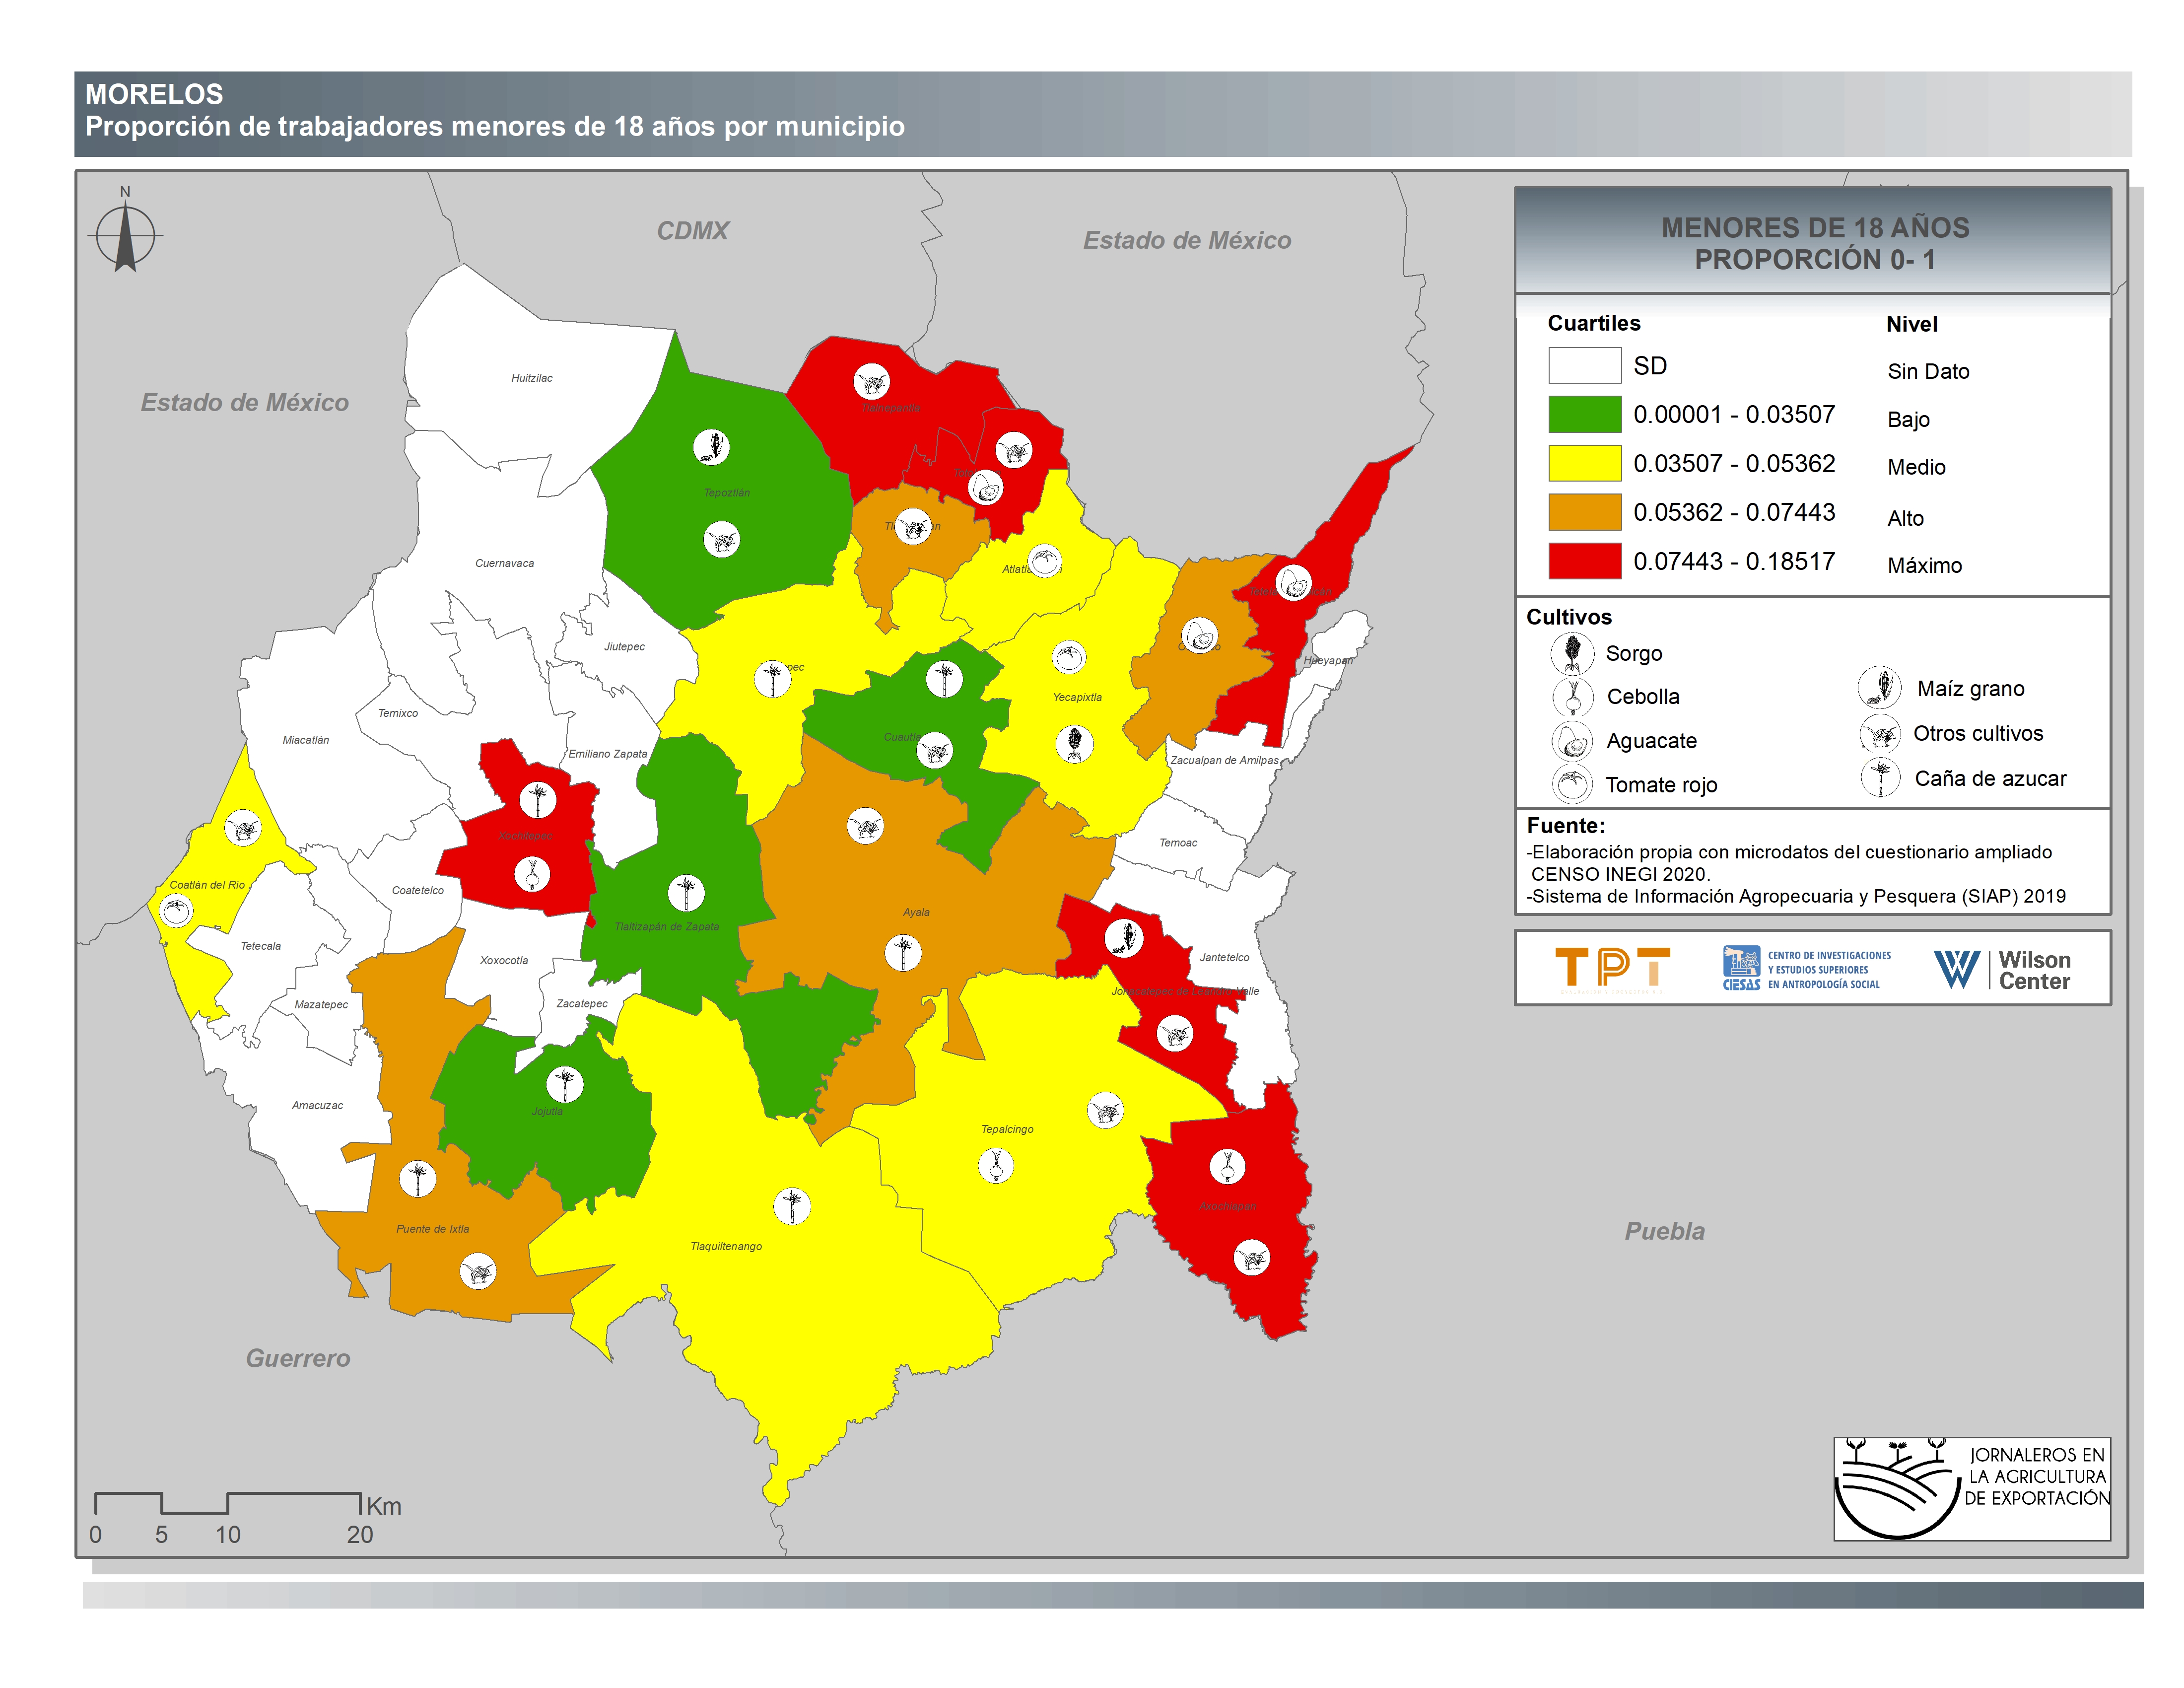2184x1688 pixels.
Task: Click the orange Alto quartile swatch
Action: coord(1584,512)
